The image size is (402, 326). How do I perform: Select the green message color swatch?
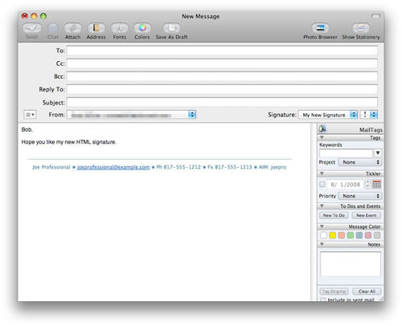[351, 235]
